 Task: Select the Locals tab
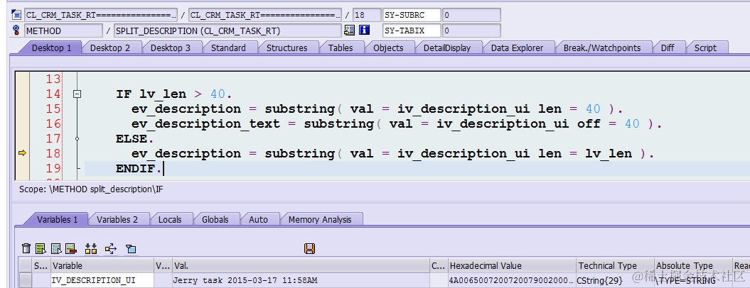[x=170, y=220]
